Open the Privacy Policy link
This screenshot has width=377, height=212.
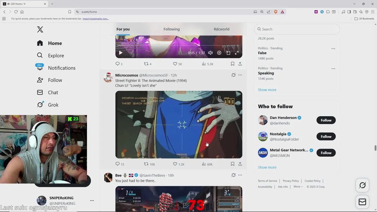[x=291, y=181]
